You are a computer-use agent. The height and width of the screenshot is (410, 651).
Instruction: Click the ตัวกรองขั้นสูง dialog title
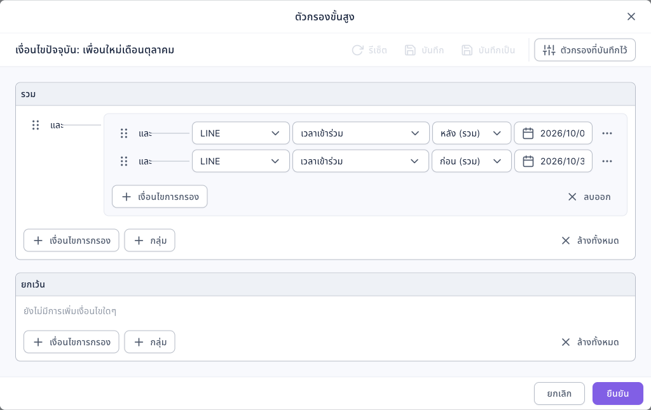325,17
